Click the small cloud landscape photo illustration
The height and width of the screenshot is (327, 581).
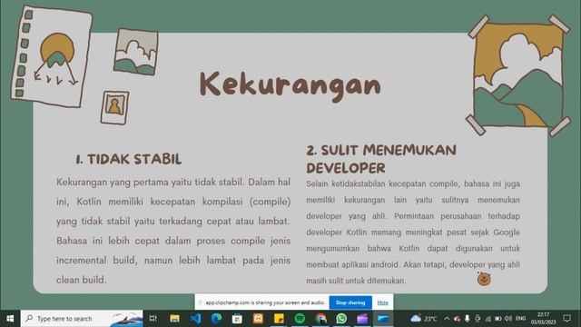[x=136, y=52]
